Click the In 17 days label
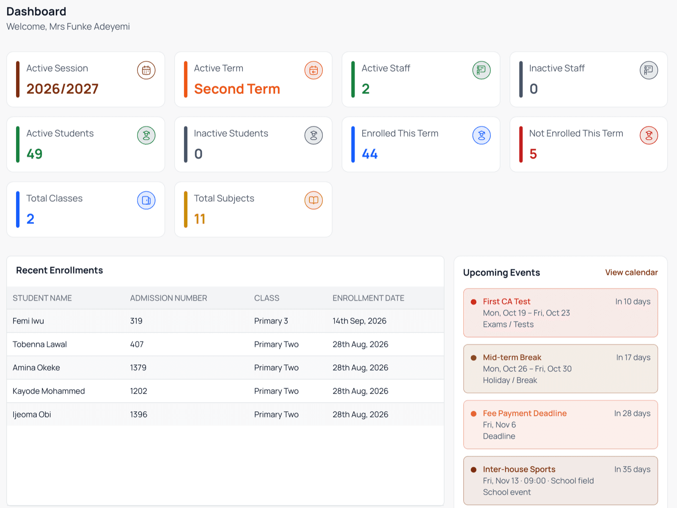The height and width of the screenshot is (508, 677). (633, 357)
